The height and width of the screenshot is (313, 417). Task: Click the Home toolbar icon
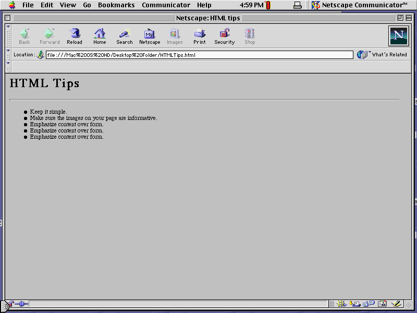(x=100, y=35)
